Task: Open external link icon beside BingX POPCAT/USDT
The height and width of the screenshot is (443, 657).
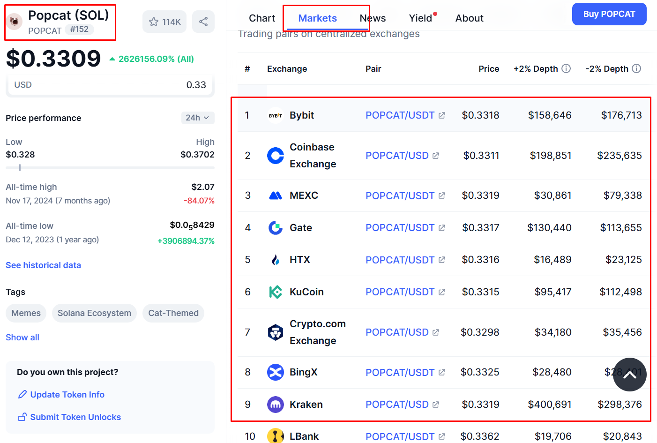Action: coord(442,372)
